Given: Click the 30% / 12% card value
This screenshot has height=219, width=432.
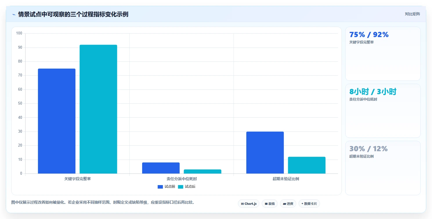Looking at the screenshot, I should (x=368, y=149).
